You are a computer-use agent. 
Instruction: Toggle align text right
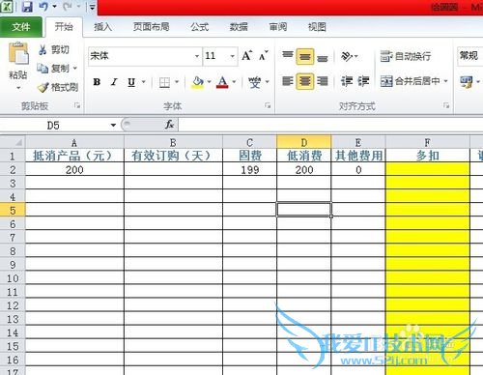coord(323,81)
